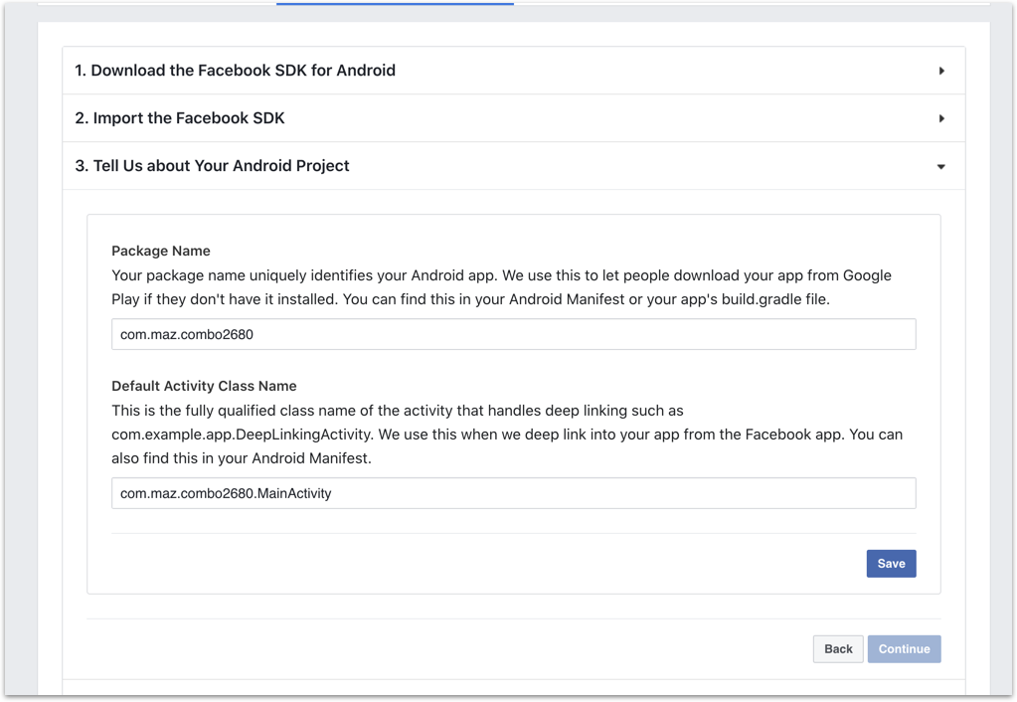Screen dimensions: 1017x702
Task: Click the blue progress bar at top
Action: pos(395,3)
